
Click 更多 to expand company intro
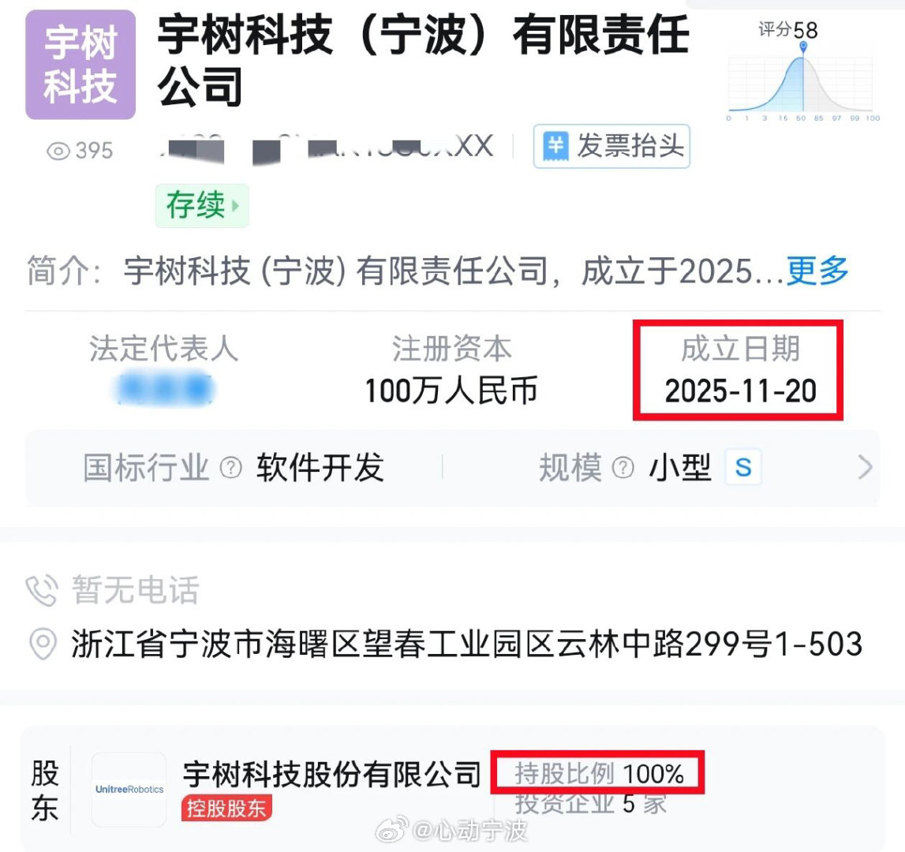(817, 270)
